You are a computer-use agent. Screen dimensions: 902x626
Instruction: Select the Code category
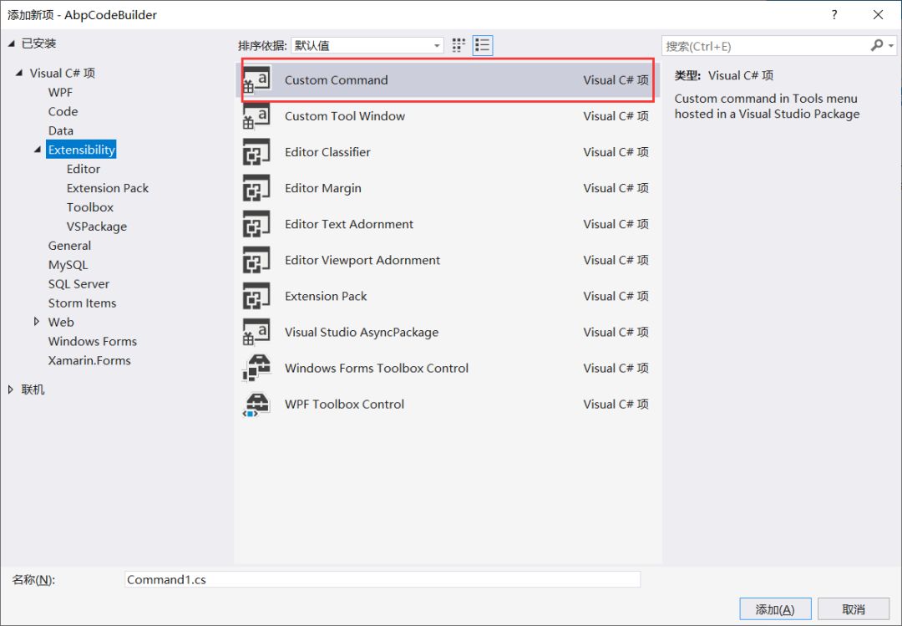(63, 111)
